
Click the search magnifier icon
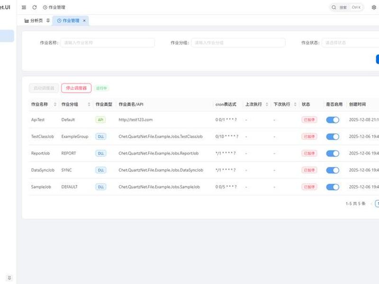coord(334,7)
